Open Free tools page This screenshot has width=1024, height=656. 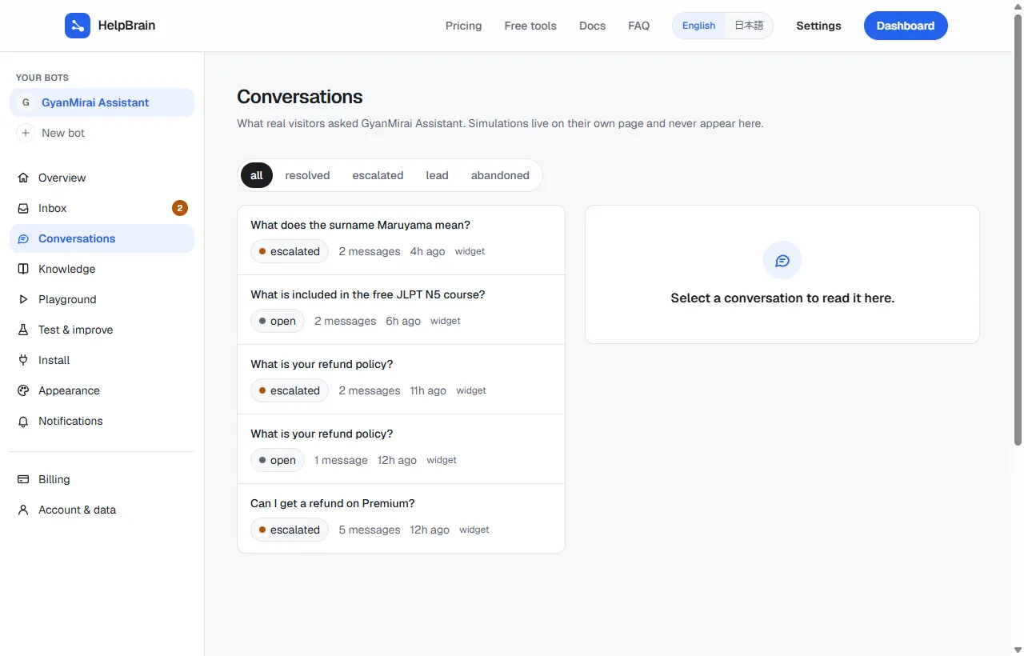point(530,26)
